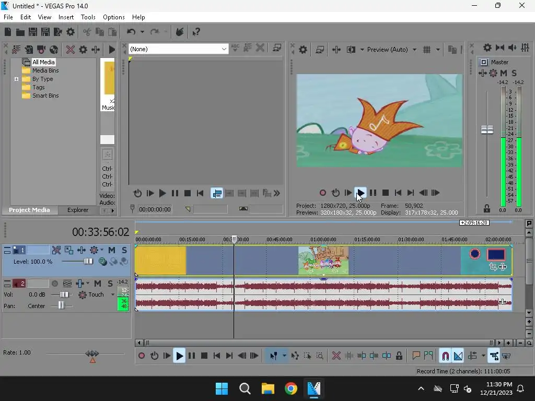Open project folder icon in toolbar

click(x=20, y=32)
